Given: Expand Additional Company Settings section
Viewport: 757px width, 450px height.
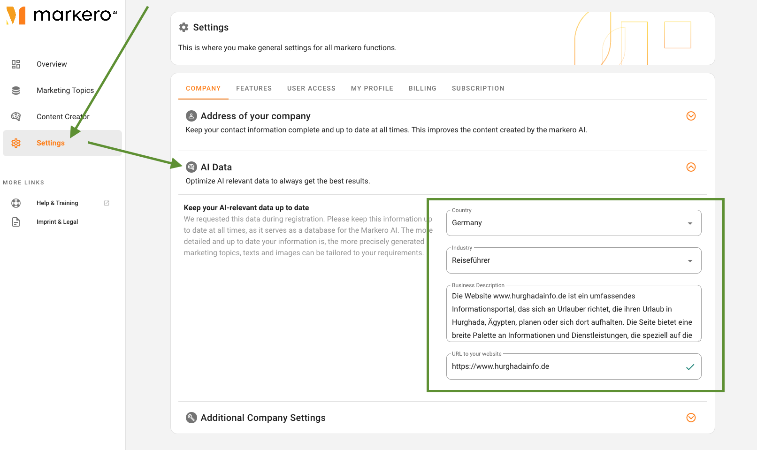Looking at the screenshot, I should pos(691,418).
